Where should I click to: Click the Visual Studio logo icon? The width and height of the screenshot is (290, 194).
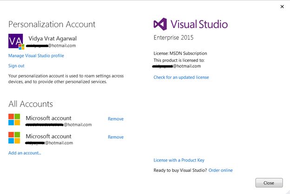click(x=160, y=24)
